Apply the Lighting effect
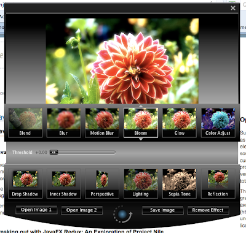This screenshot has height=233, width=246. 141,183
